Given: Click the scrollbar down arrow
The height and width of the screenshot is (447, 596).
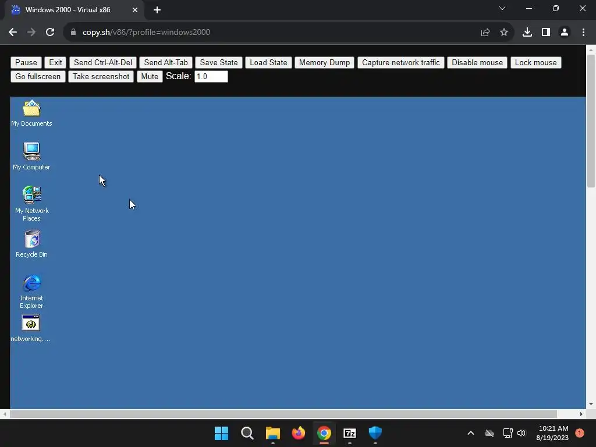Looking at the screenshot, I should pyautogui.click(x=591, y=404).
